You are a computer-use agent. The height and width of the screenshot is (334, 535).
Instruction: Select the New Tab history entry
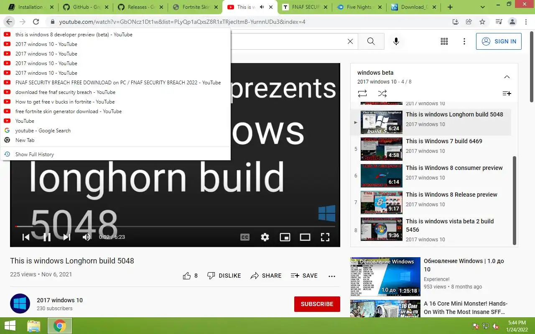tap(115, 140)
